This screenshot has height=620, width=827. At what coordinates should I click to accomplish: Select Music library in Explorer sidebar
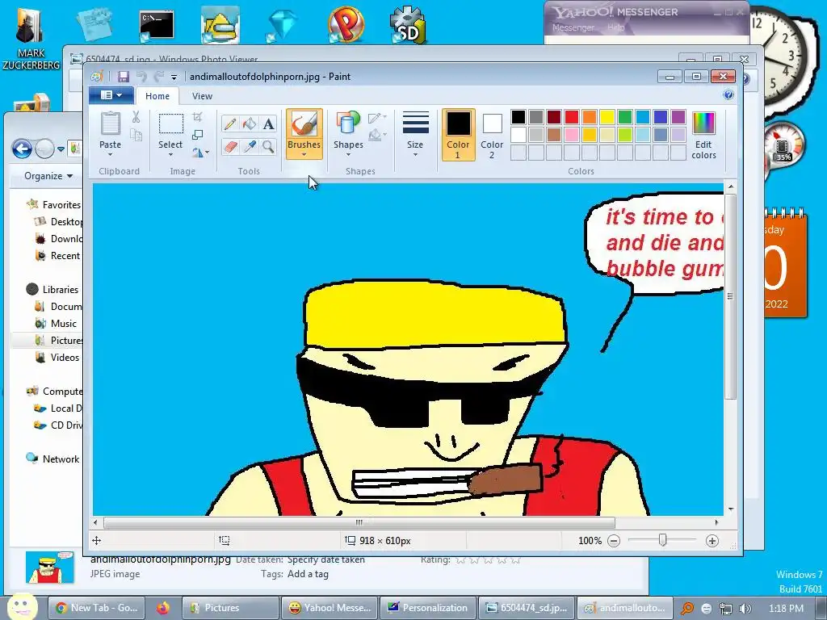click(56, 323)
